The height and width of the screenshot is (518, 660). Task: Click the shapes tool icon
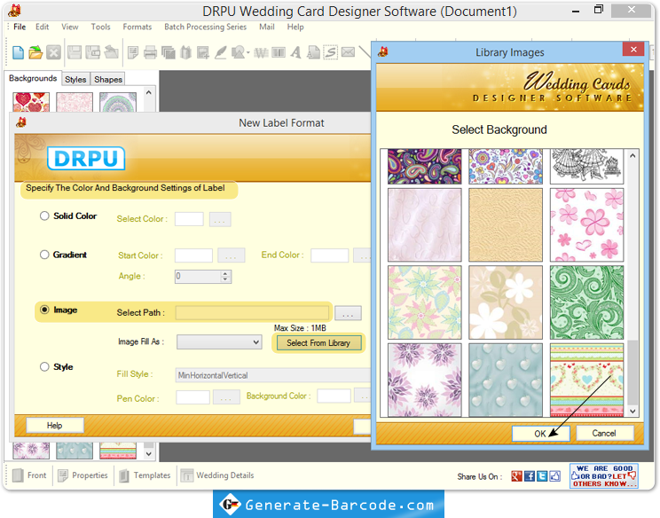point(239,52)
